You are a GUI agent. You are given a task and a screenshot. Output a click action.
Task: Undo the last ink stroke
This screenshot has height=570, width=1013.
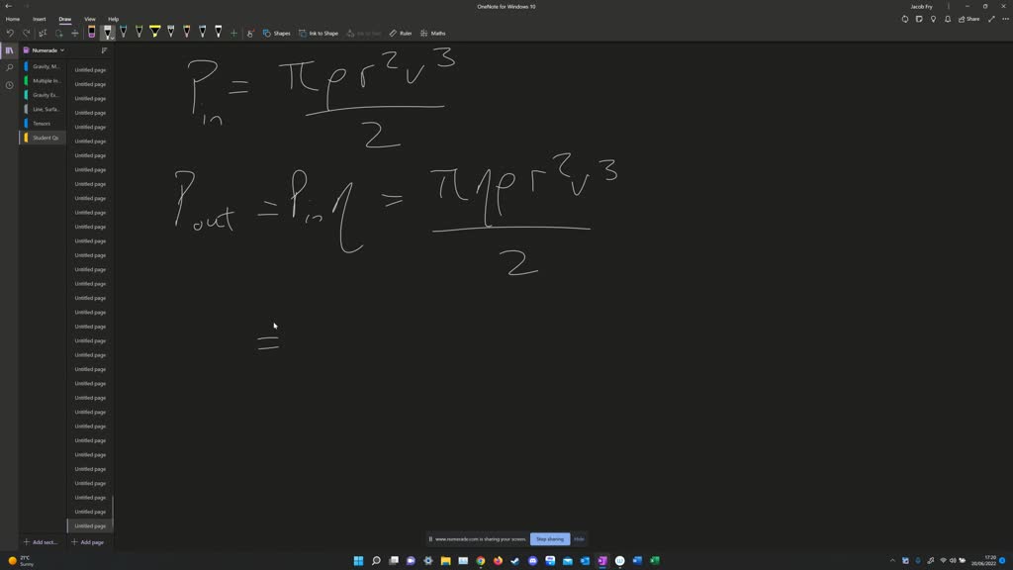[10, 33]
